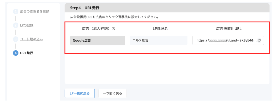Screen dimensions: 277x103
Task: Click the LP一覧に戻る button
Action: (x=80, y=93)
